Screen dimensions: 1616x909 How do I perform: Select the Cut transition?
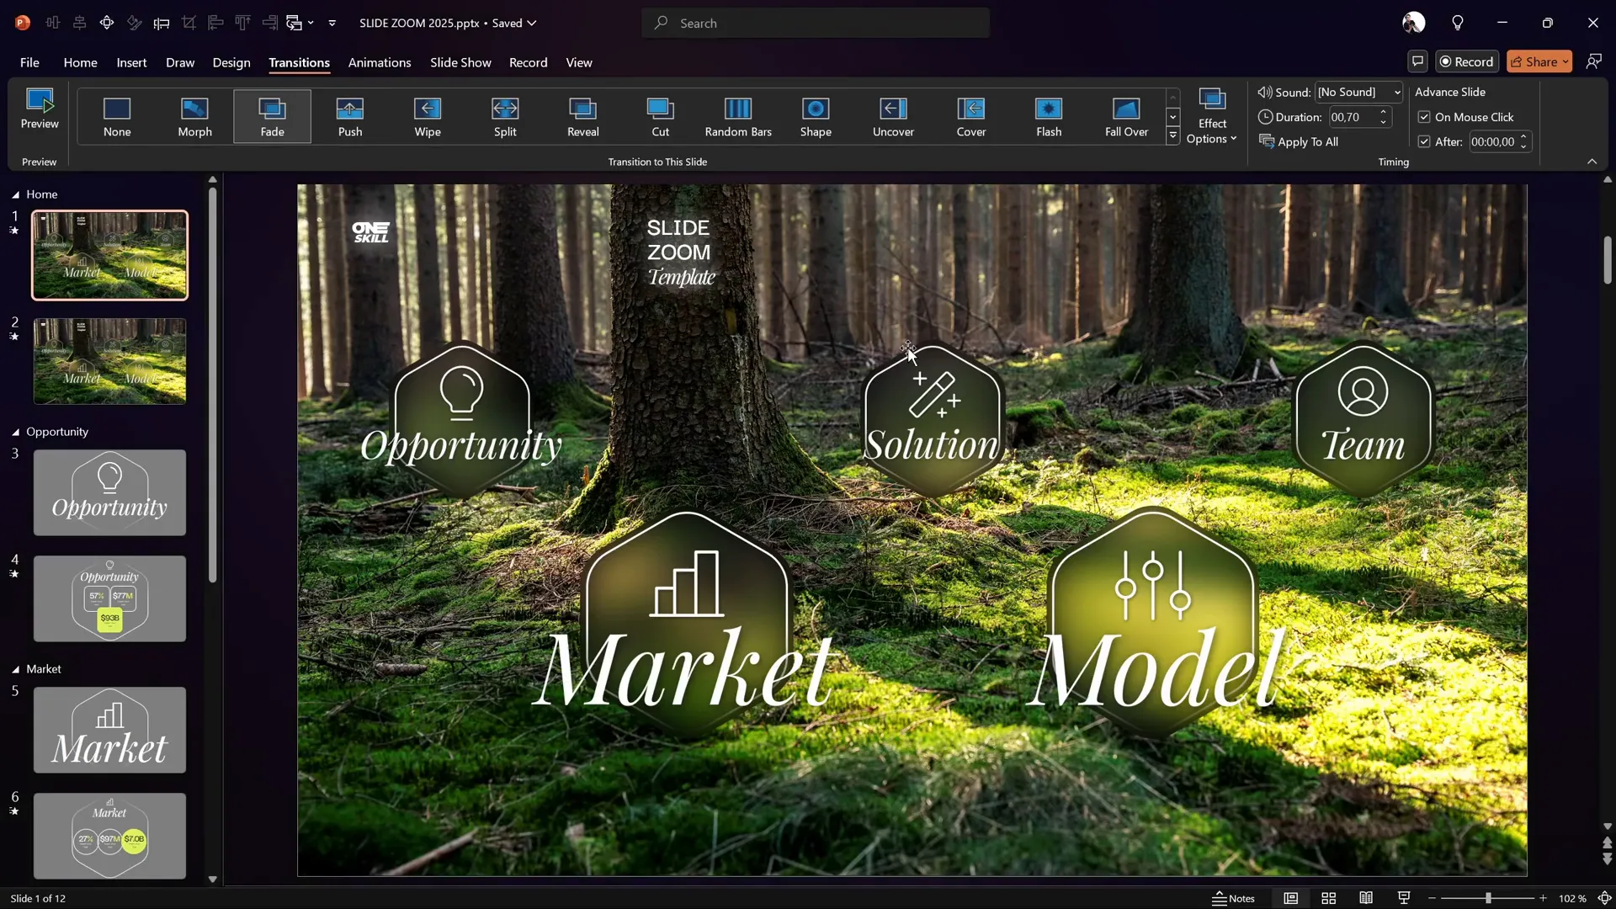click(x=661, y=117)
